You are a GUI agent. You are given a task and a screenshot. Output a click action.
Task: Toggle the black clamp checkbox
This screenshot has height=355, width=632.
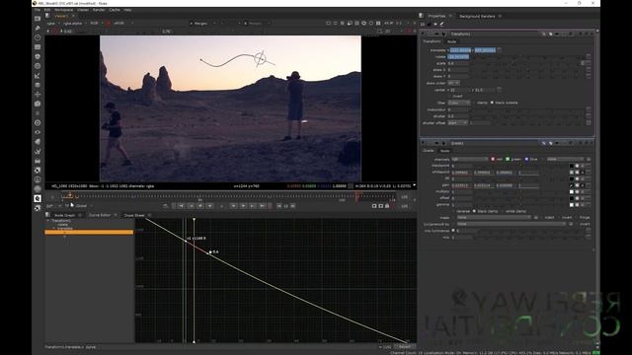[474, 211]
